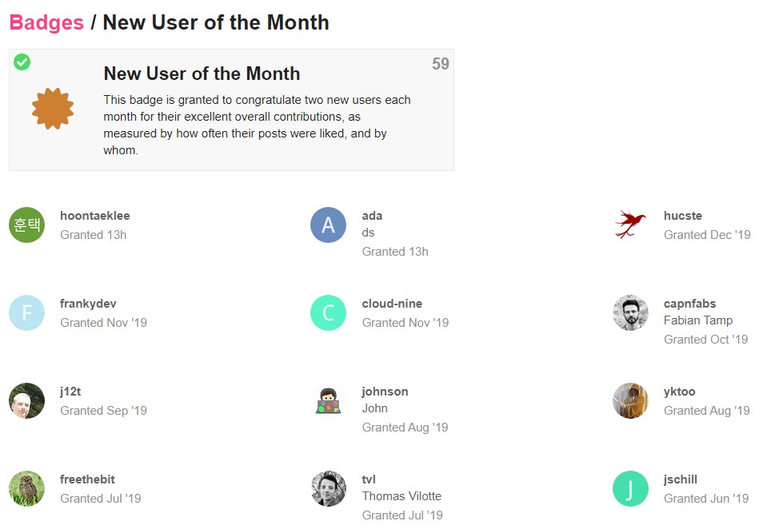The image size is (763, 529).
Task: Visit the cloud-nine user profile link
Action: (x=392, y=304)
